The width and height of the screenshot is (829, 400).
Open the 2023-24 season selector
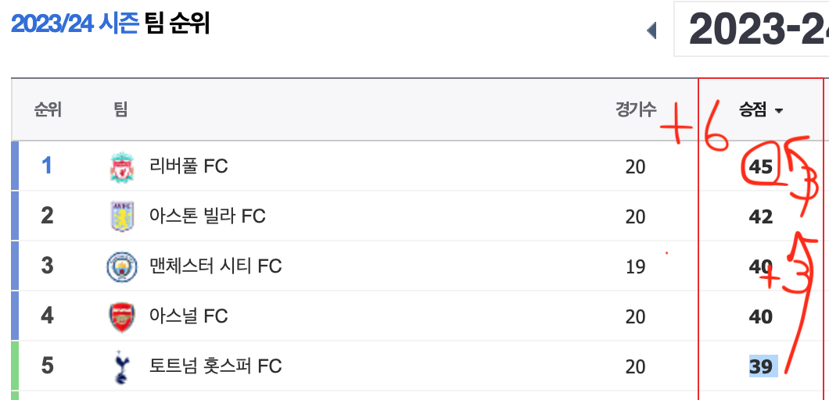(x=752, y=29)
